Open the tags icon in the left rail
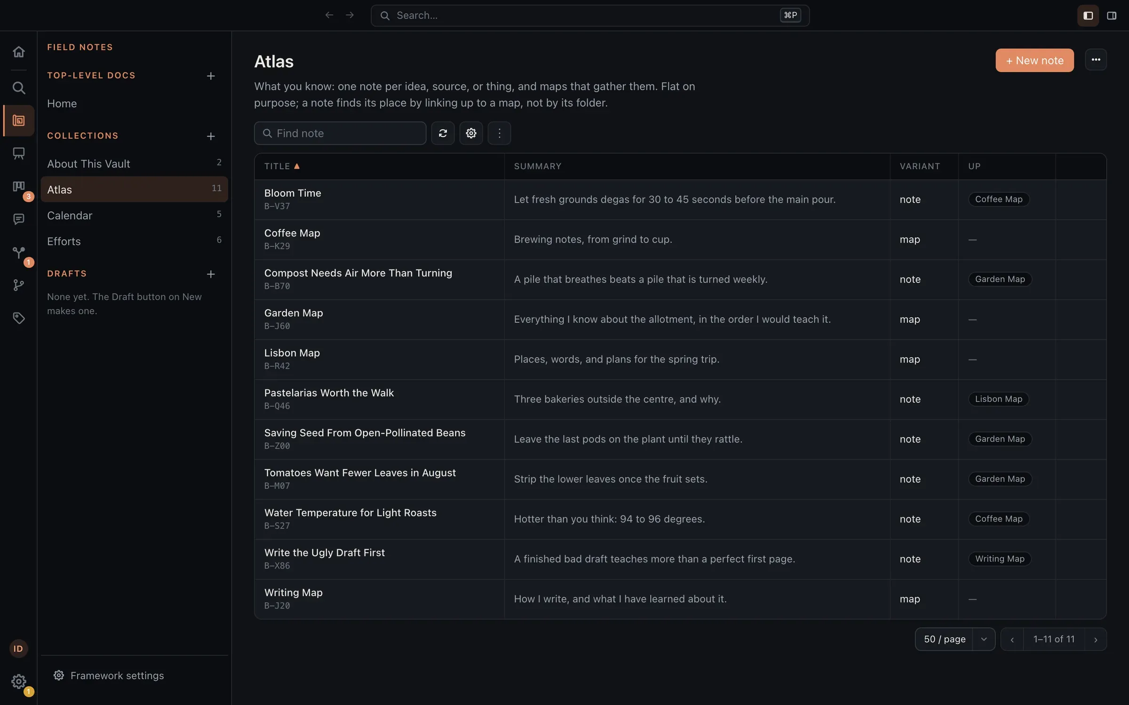The width and height of the screenshot is (1129, 705). [18, 318]
